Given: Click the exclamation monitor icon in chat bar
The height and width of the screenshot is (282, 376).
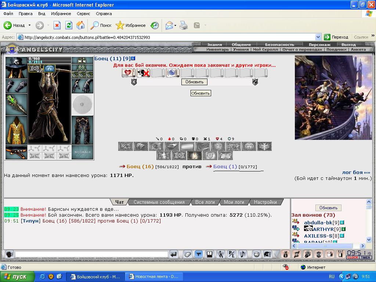Looking at the screenshot, I should coord(210,254).
